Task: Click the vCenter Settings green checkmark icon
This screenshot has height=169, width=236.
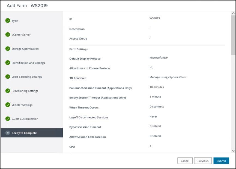Action: (x=8, y=105)
